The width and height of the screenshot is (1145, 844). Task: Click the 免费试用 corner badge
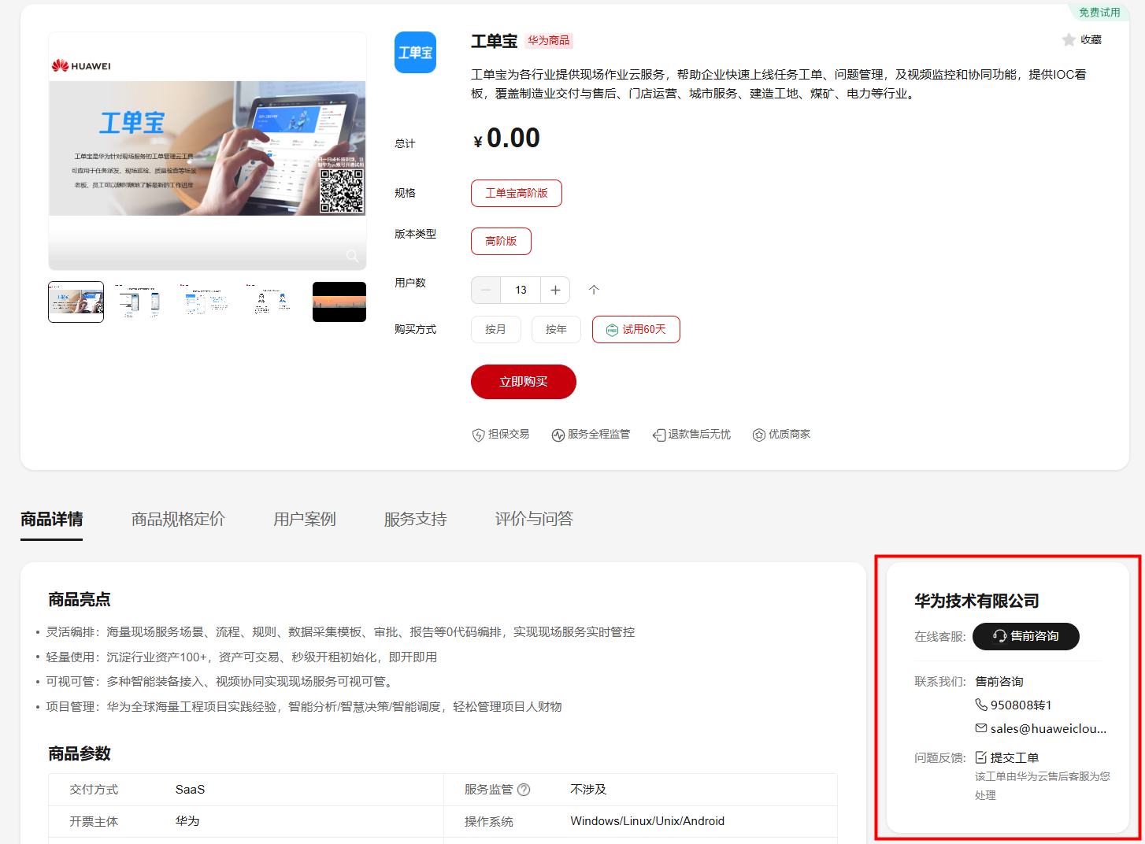1099,13
